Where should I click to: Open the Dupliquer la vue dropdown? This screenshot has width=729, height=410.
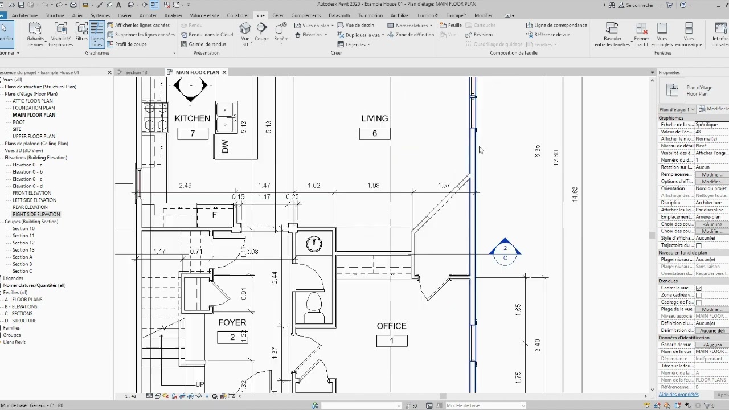[361, 35]
